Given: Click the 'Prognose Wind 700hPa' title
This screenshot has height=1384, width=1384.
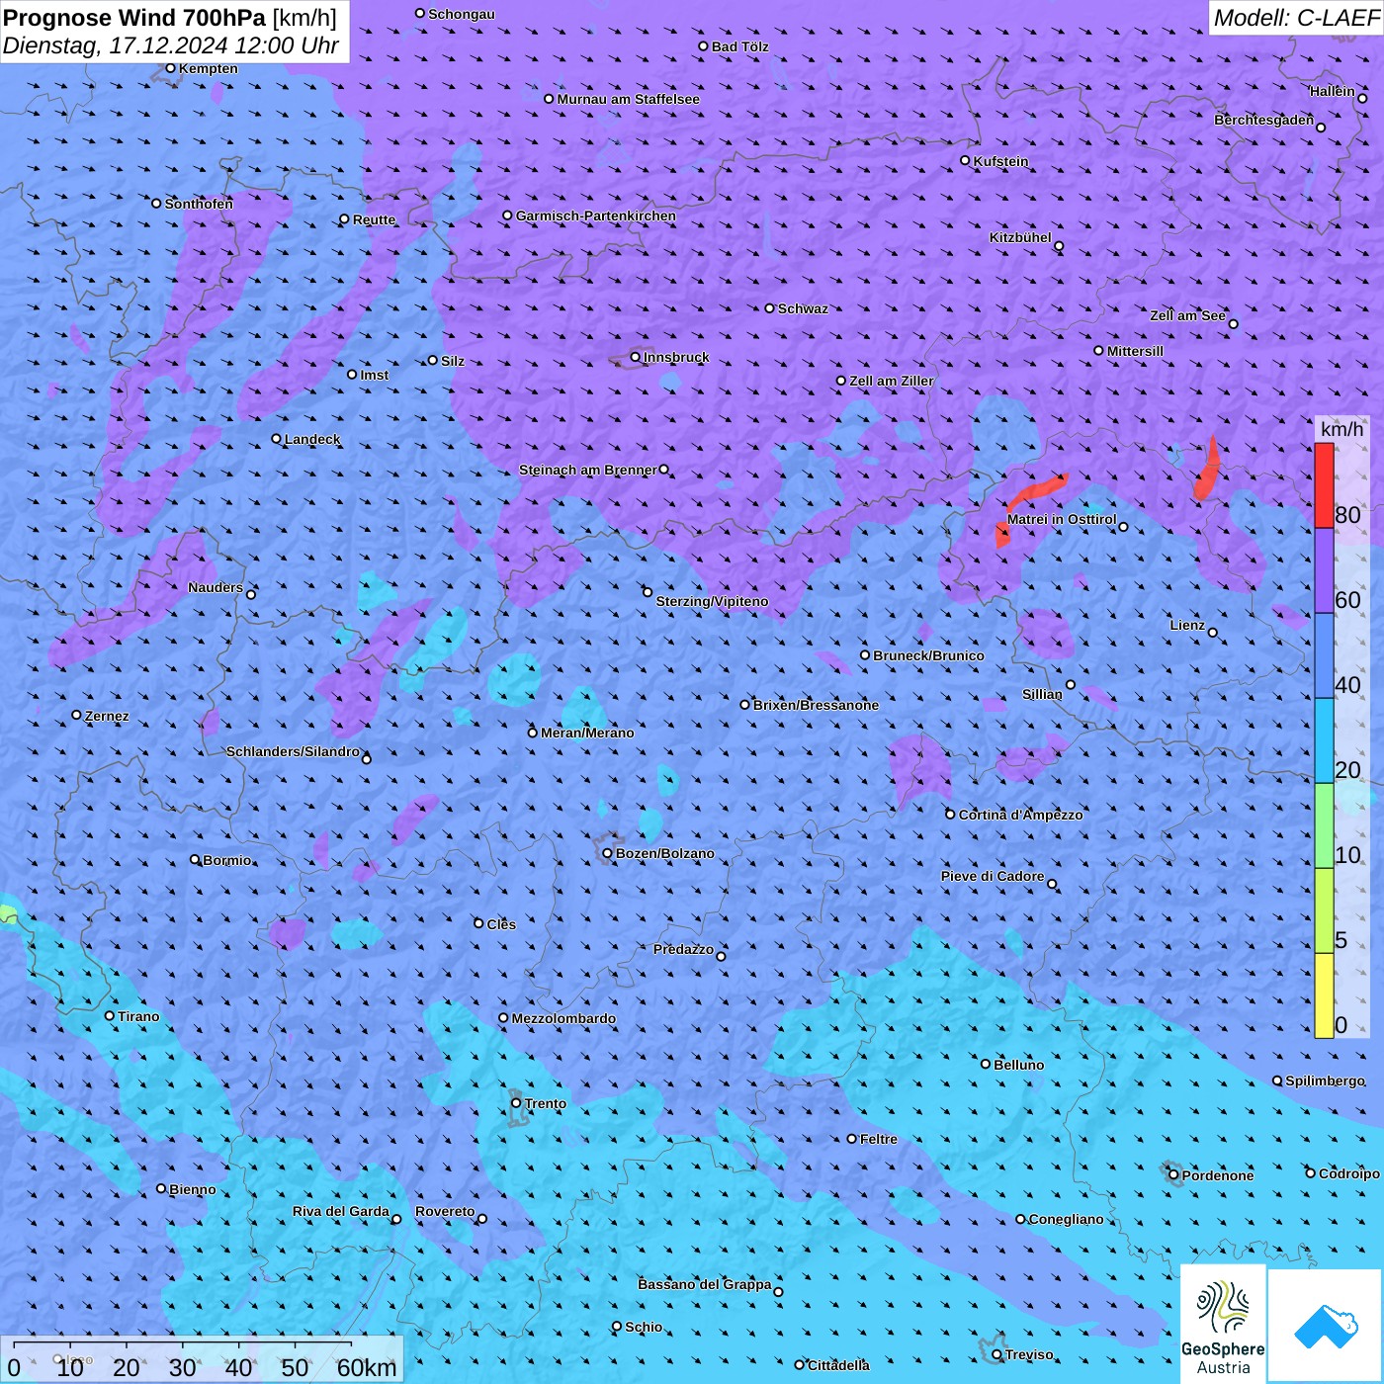Looking at the screenshot, I should pos(135,17).
